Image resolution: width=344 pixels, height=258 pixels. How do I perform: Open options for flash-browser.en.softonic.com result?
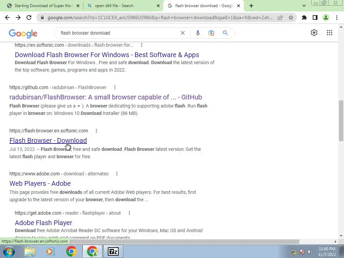pyautogui.click(x=96, y=131)
